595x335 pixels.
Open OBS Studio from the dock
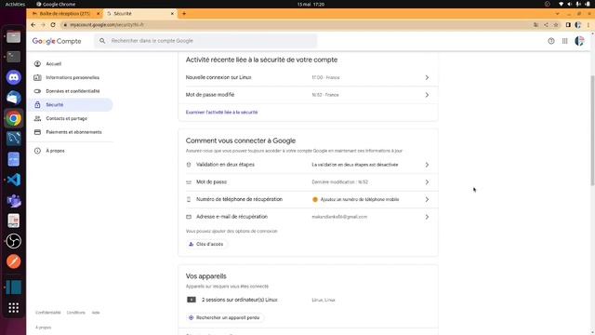(x=14, y=241)
